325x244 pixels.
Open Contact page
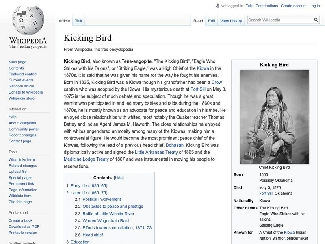point(20,141)
